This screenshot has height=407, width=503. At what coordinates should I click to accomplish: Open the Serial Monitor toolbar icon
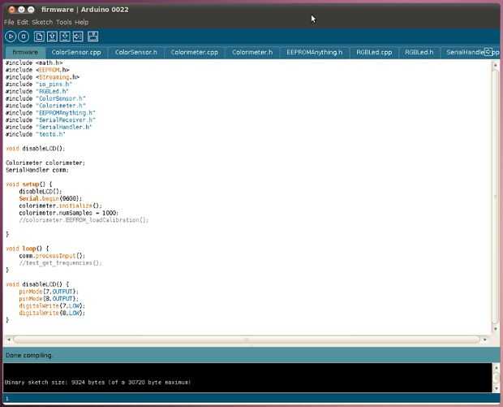(x=93, y=37)
